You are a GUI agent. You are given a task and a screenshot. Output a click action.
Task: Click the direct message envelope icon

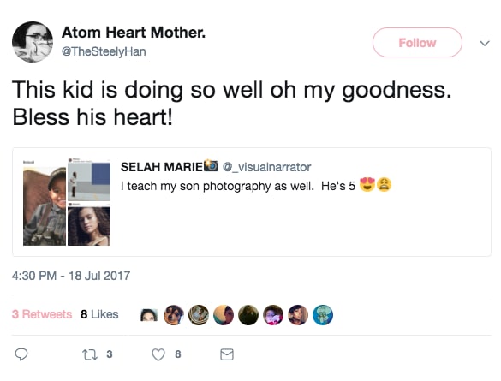pos(227,354)
